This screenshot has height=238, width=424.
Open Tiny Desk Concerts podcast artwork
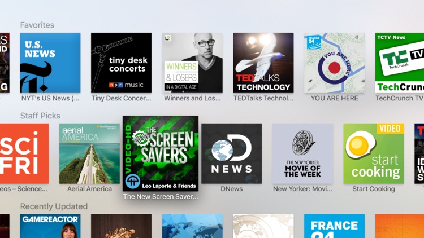click(121, 63)
